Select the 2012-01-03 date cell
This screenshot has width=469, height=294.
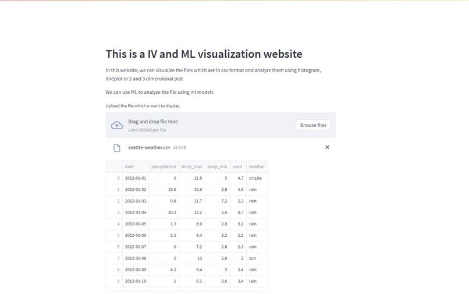136,201
